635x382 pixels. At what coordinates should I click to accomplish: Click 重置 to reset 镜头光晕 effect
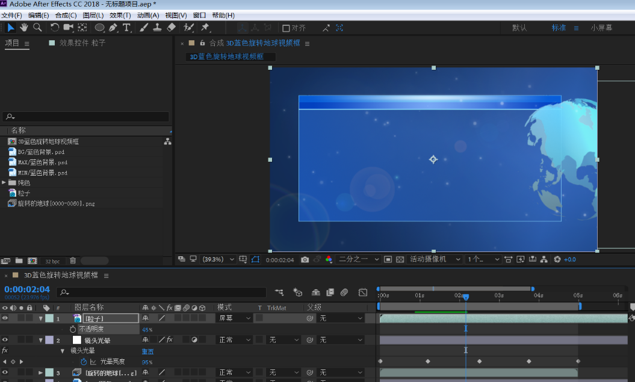(147, 351)
